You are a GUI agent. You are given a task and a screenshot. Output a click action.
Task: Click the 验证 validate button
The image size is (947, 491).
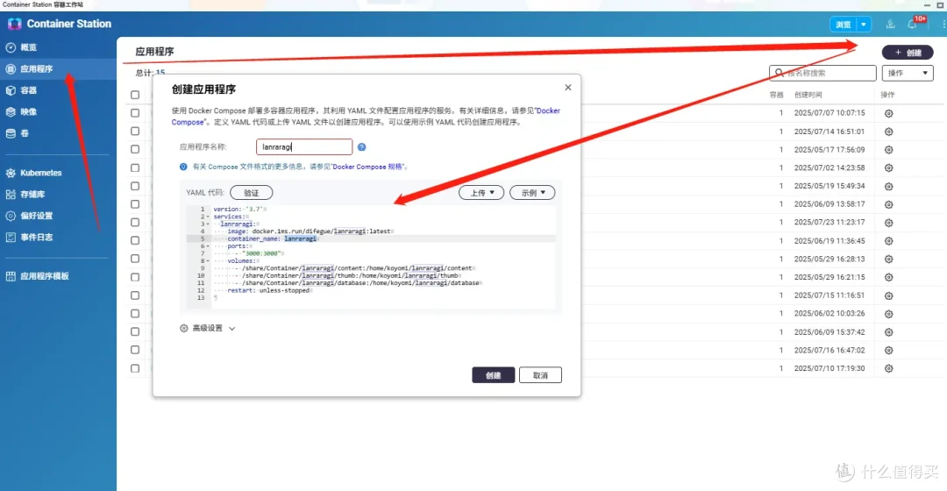pyautogui.click(x=252, y=193)
